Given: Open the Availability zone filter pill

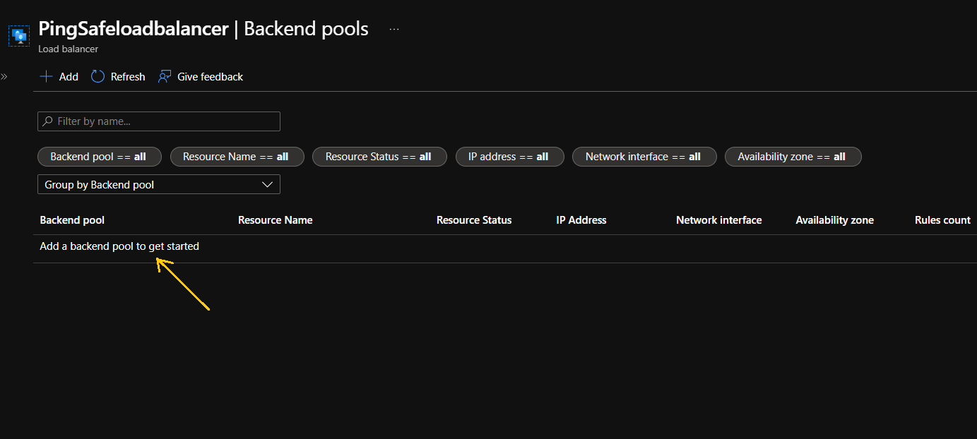Looking at the screenshot, I should coord(793,157).
